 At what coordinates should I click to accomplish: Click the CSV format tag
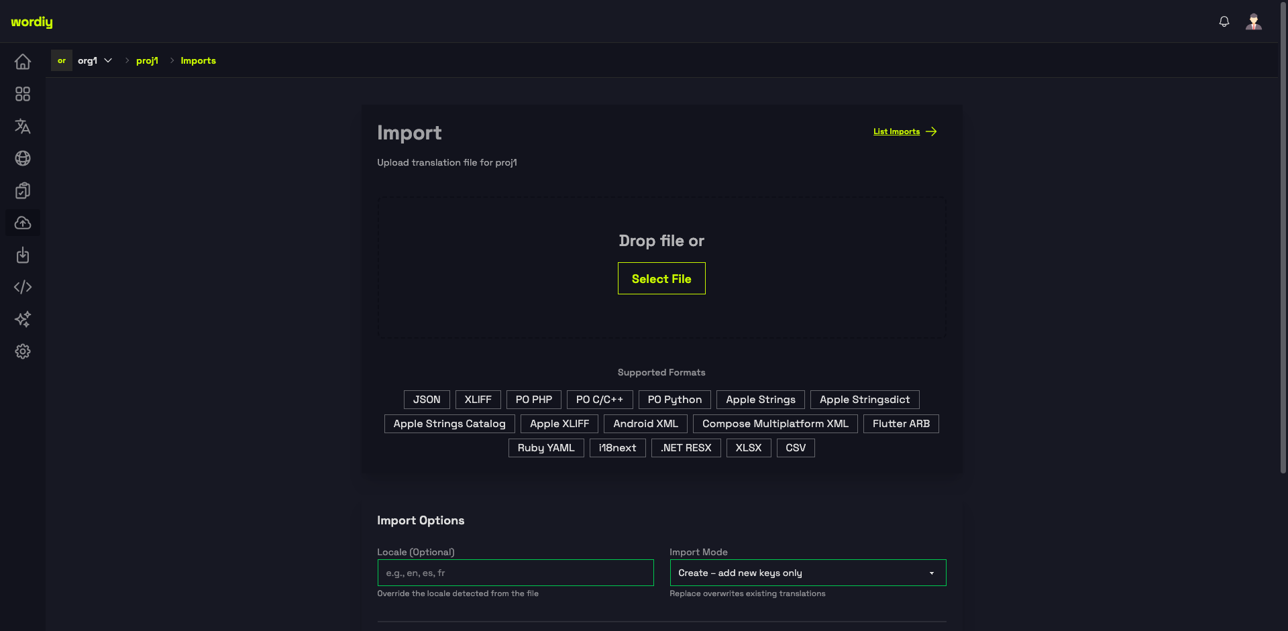[796, 448]
